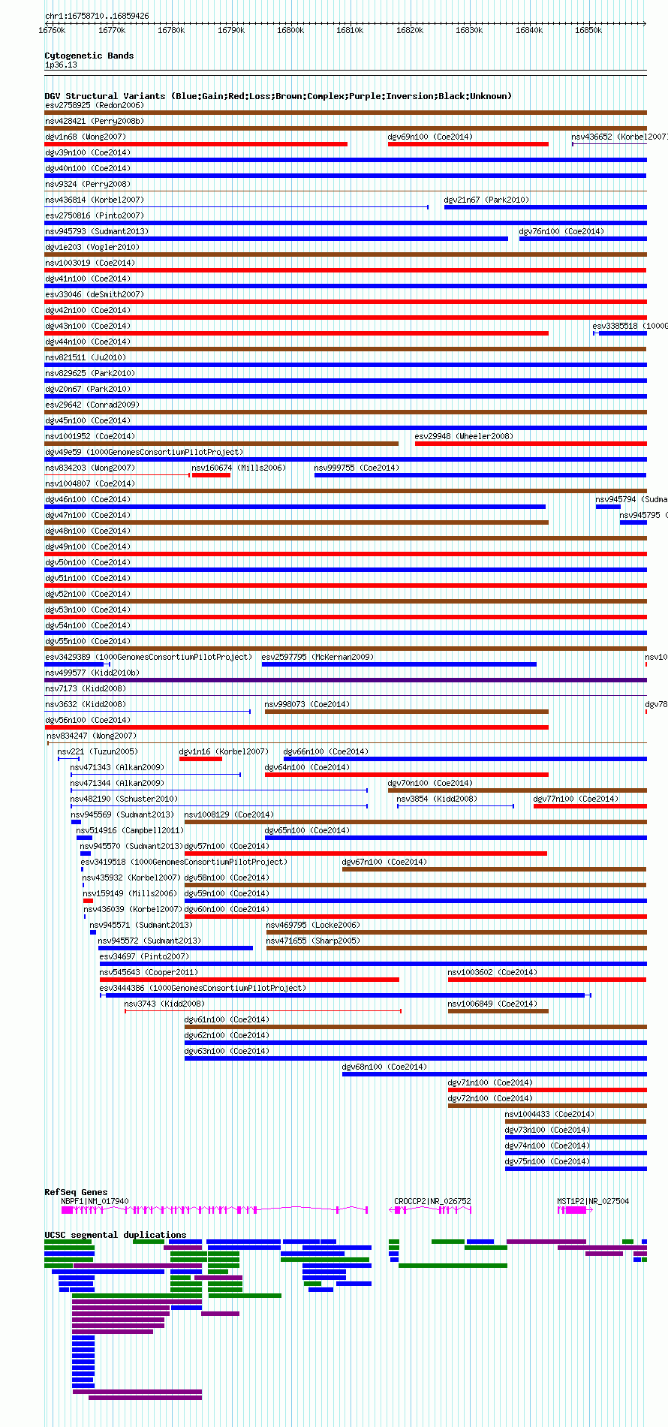
Task: Select the RefSeq Genes track title
Action: click(x=76, y=1192)
